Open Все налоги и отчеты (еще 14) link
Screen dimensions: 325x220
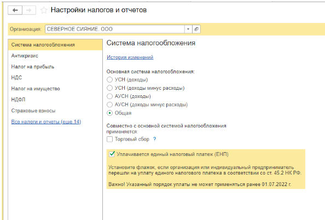pos(46,121)
